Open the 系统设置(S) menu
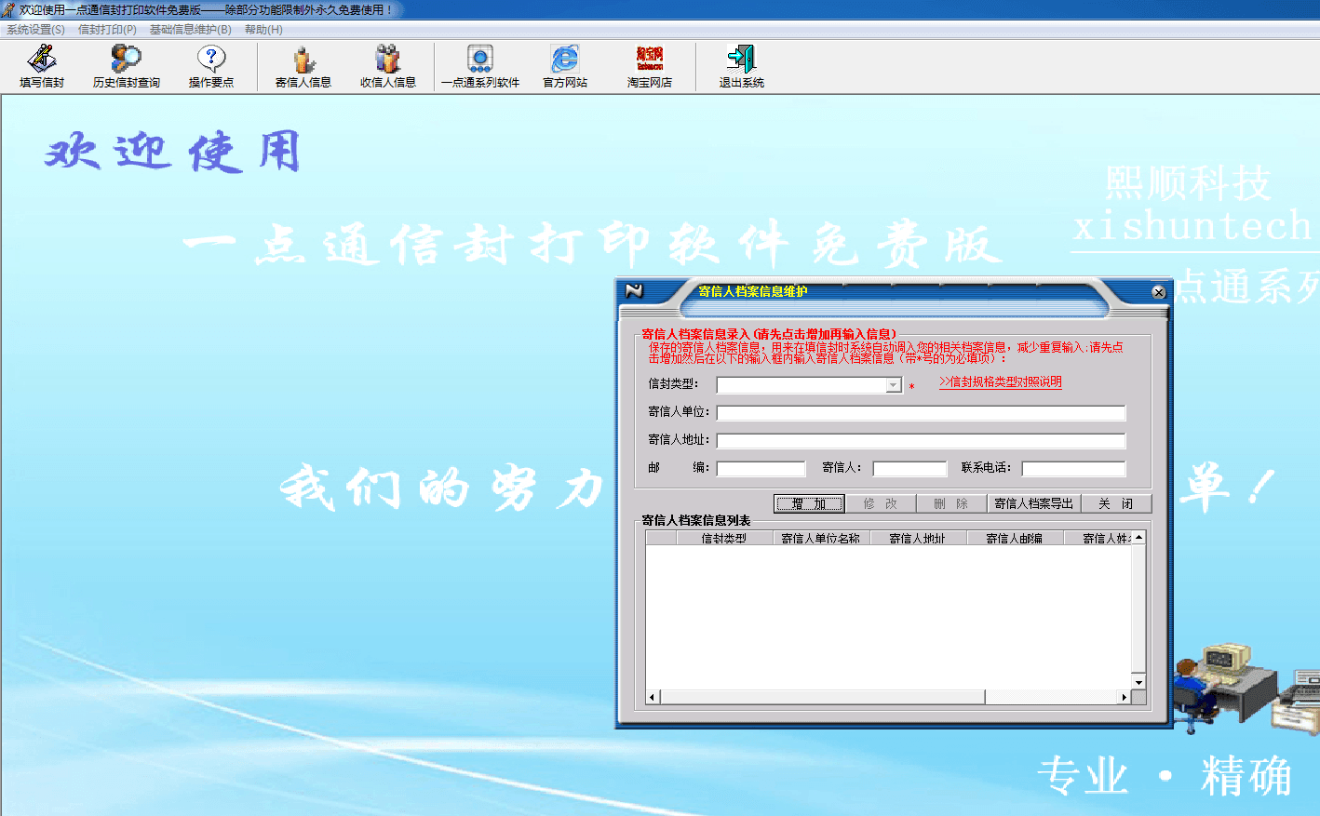The image size is (1320, 816). (x=35, y=30)
